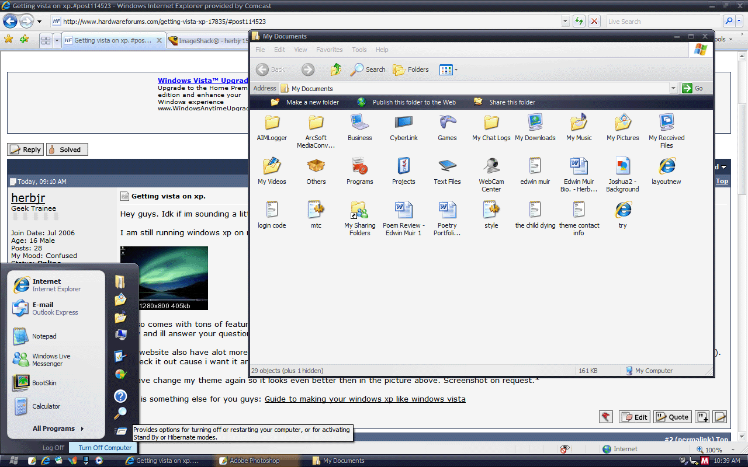Image resolution: width=748 pixels, height=467 pixels.
Task: Click Log Off in Start menu
Action: tap(53, 448)
